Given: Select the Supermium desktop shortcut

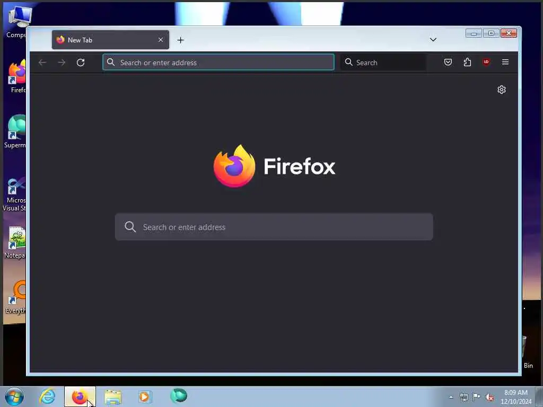Looking at the screenshot, I should pos(15,131).
